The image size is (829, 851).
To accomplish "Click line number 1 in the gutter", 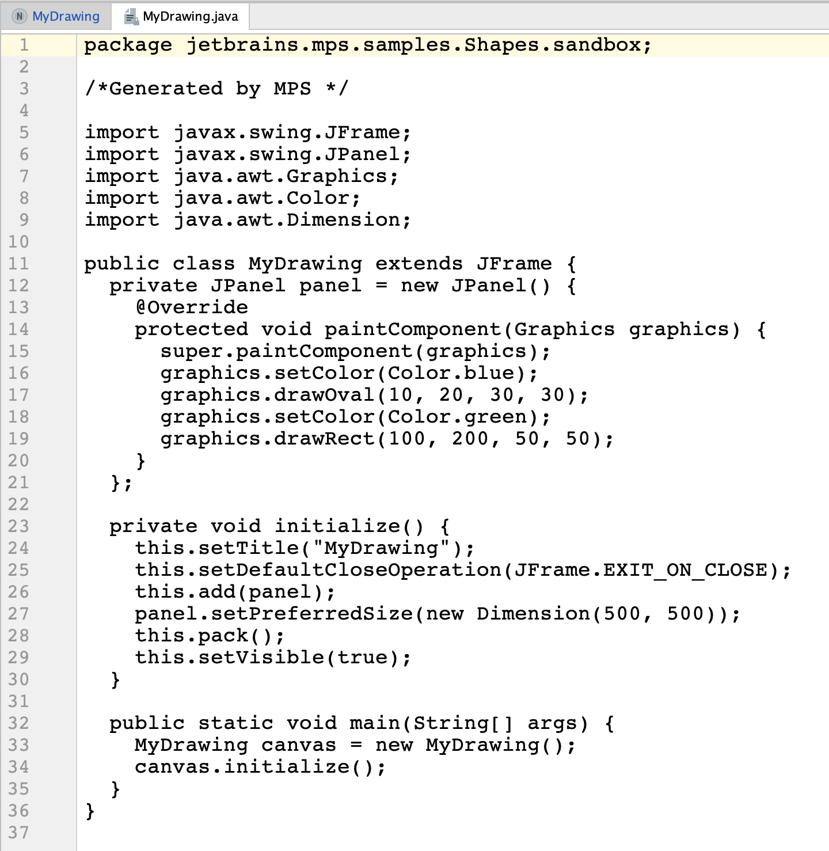I will click(x=24, y=45).
